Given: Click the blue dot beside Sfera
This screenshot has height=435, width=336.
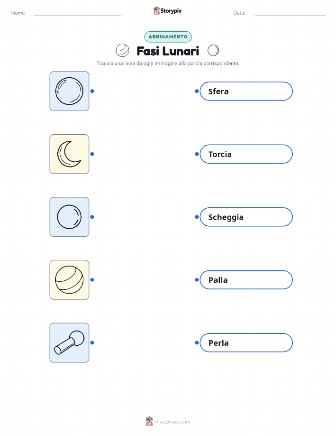Looking at the screenshot, I should click(197, 91).
